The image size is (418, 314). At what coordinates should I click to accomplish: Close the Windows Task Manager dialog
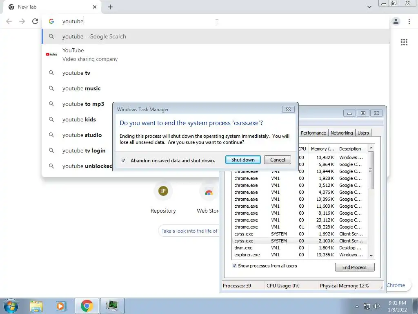tap(288, 110)
